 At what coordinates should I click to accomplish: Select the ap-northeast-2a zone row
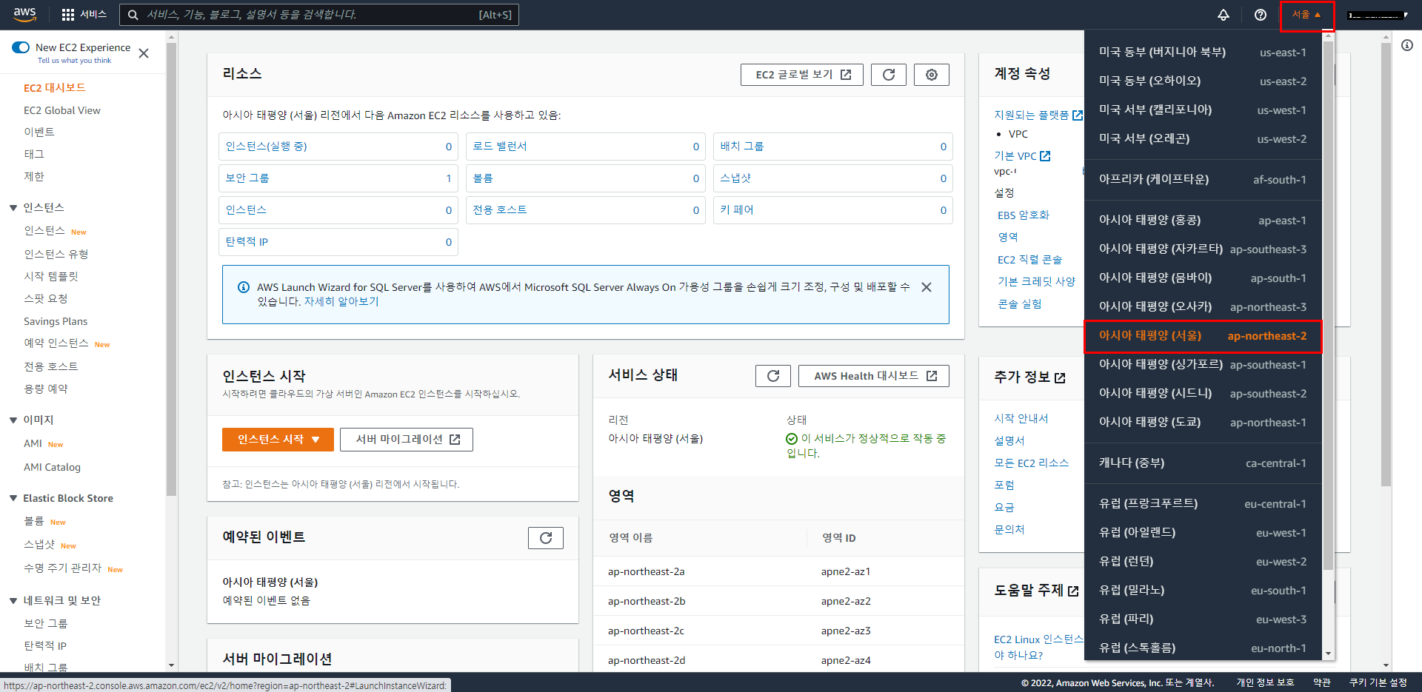[779, 571]
